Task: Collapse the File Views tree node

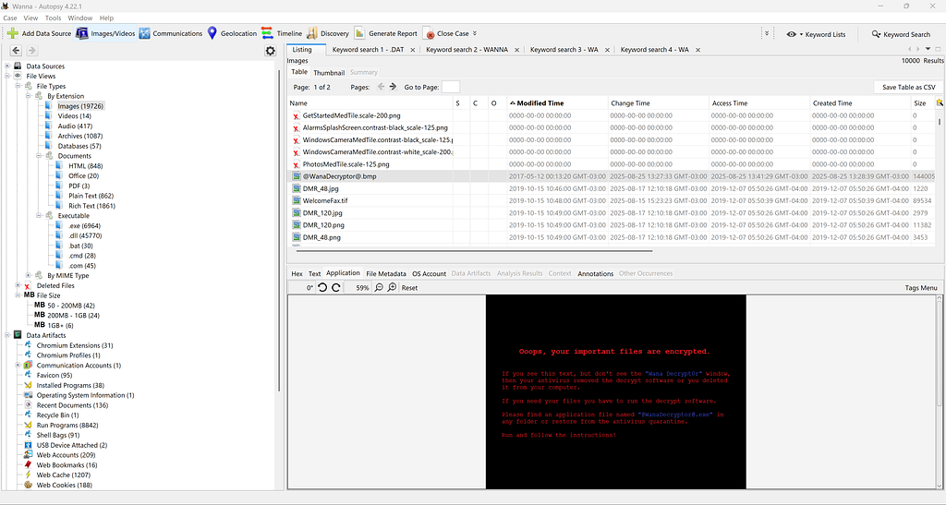Action: [7, 76]
